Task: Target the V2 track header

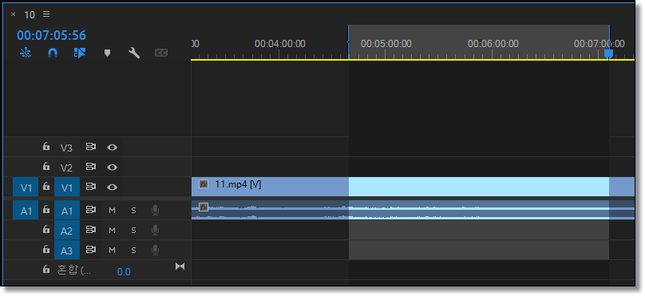Action: [66, 168]
